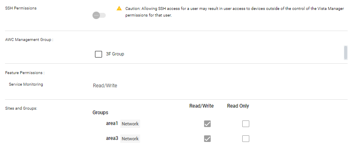Select the area3 group name

[112, 139]
